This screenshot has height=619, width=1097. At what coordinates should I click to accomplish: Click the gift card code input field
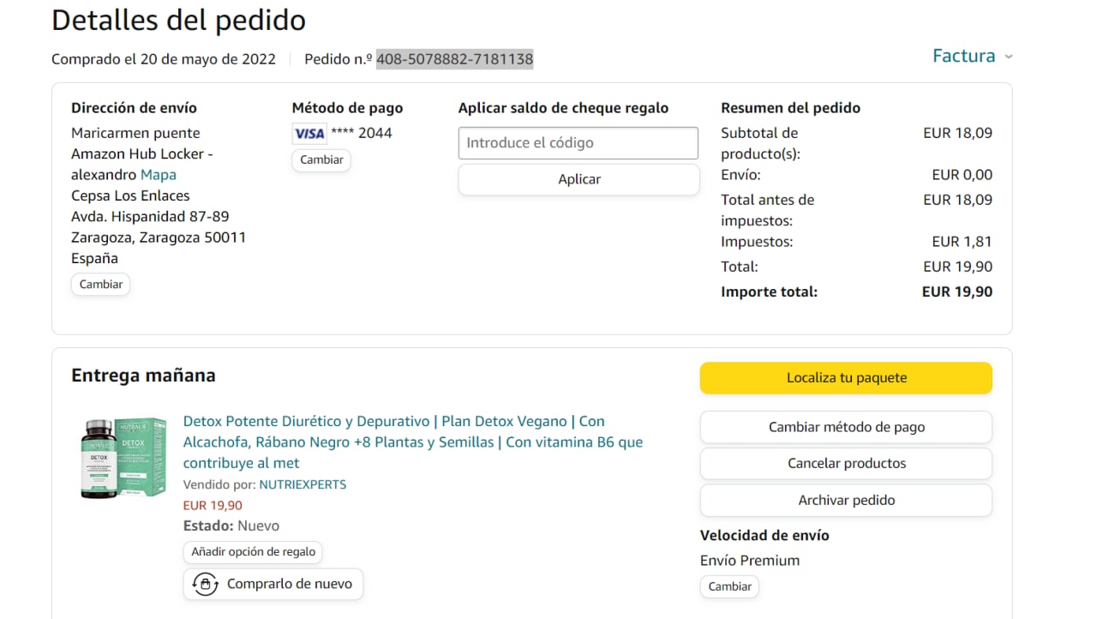tap(578, 143)
